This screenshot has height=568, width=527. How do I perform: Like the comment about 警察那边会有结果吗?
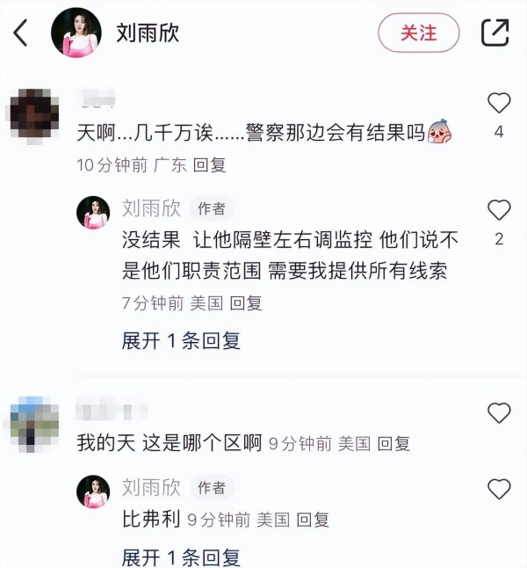[499, 103]
